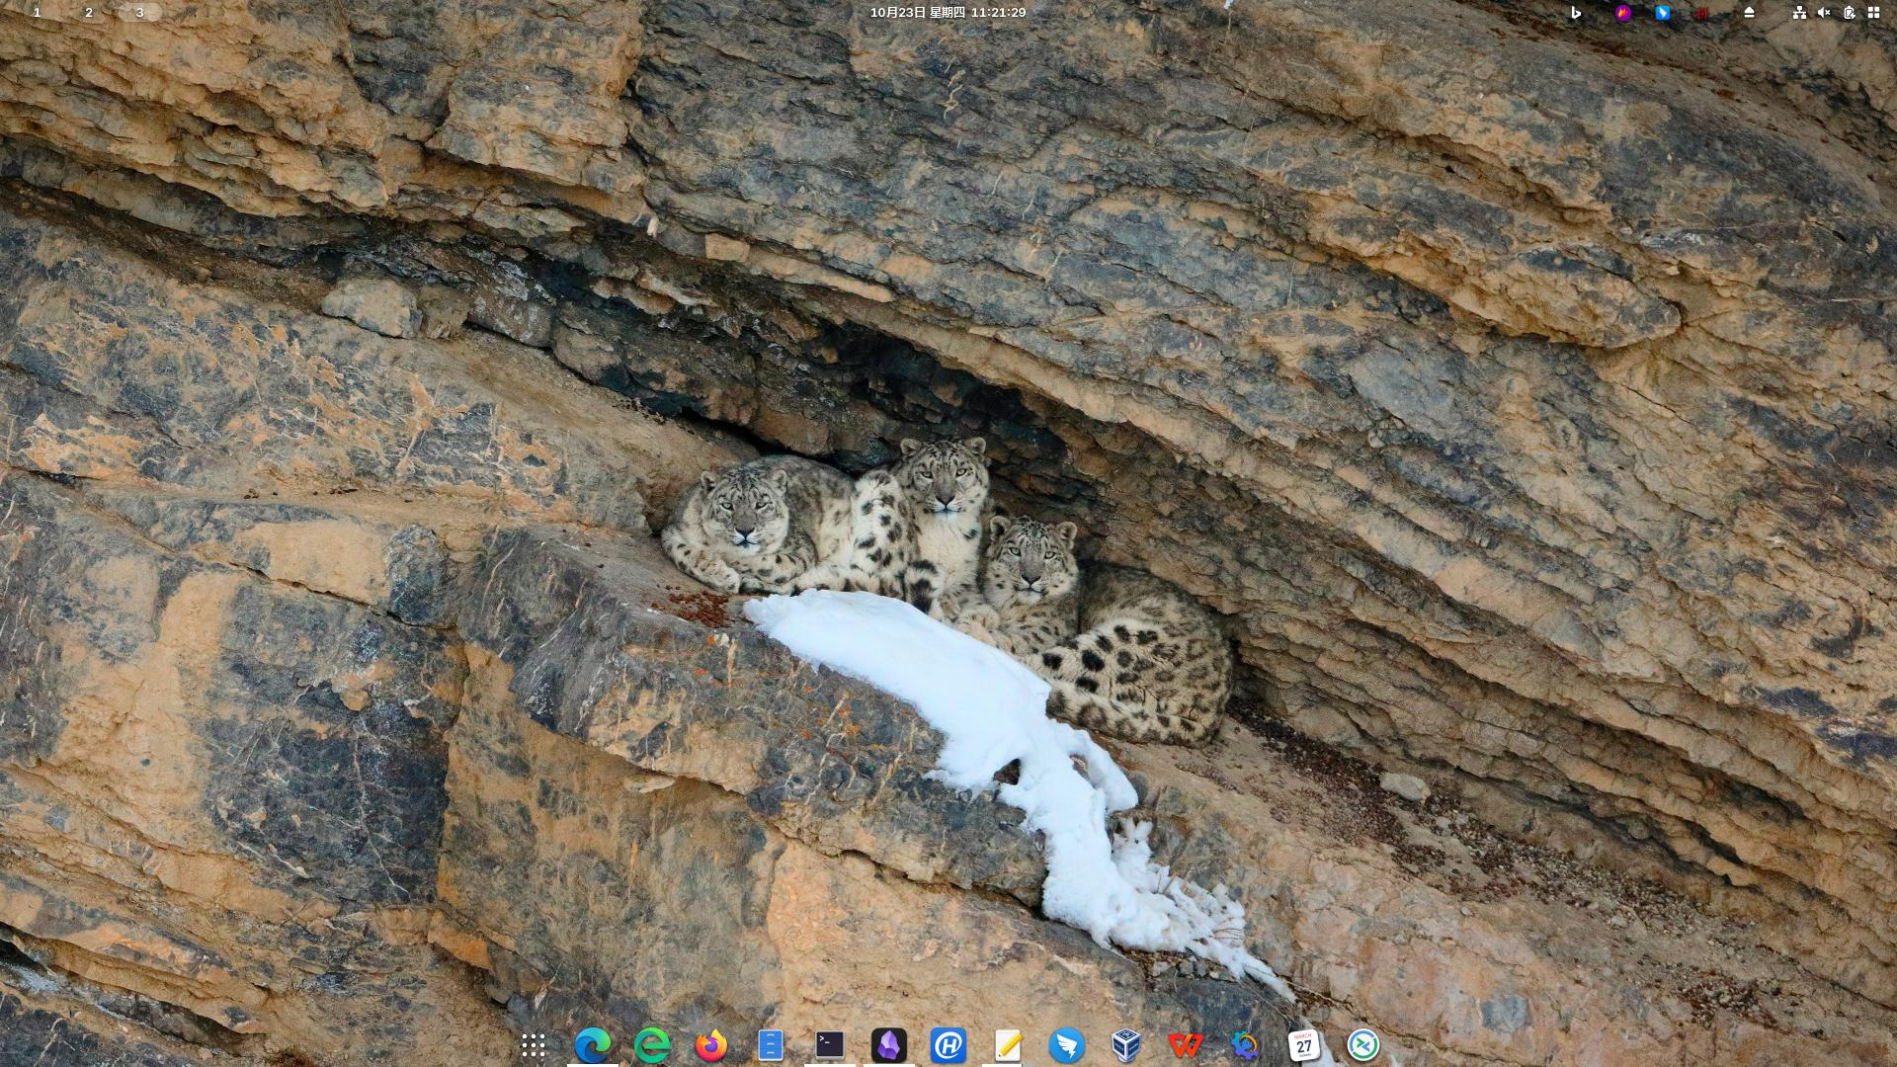Open the calendar app showing 27
Image resolution: width=1897 pixels, height=1067 pixels.
1304,1045
